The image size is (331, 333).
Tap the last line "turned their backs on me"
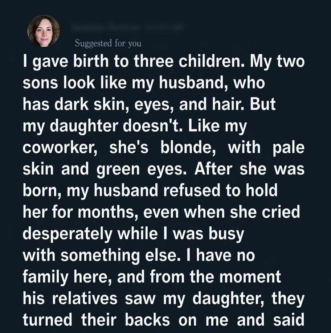pyautogui.click(x=164, y=320)
